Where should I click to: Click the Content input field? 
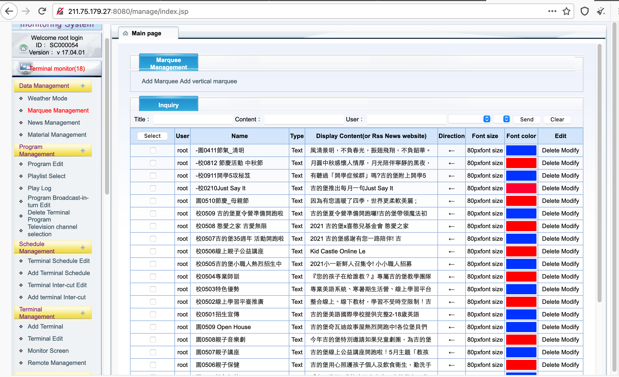coord(304,119)
